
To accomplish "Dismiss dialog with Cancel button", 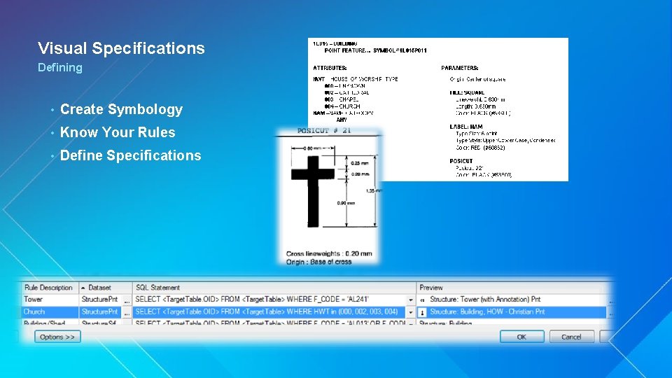I will [x=571, y=337].
